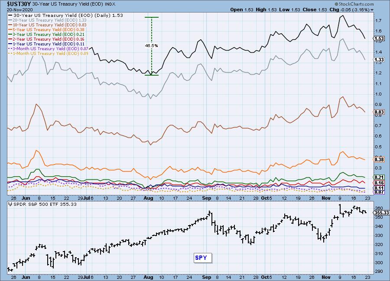The height and width of the screenshot is (281, 390).
Task: Select the 5-Year US Treasury Yield legend entry
Action: pyautogui.click(x=46, y=29)
